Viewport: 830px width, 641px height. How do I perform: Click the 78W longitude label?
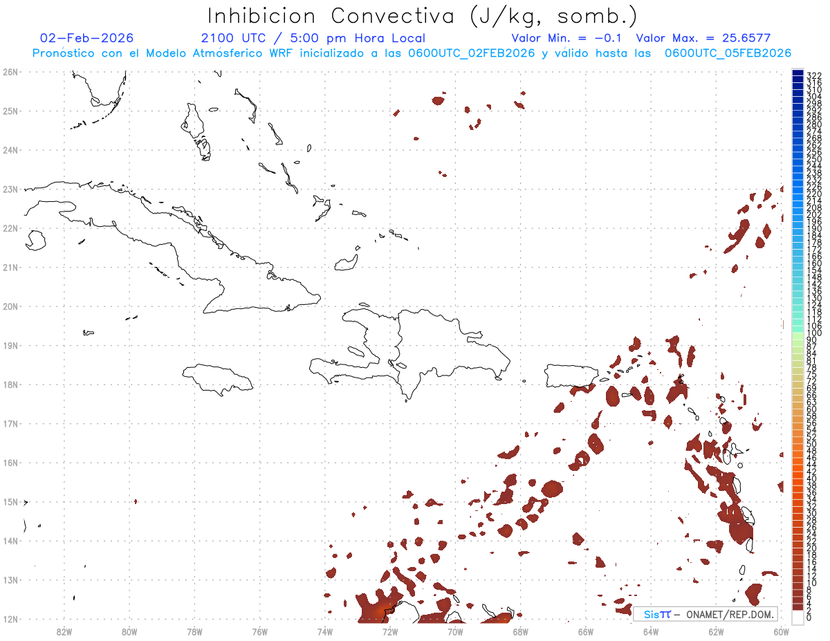tap(194, 631)
